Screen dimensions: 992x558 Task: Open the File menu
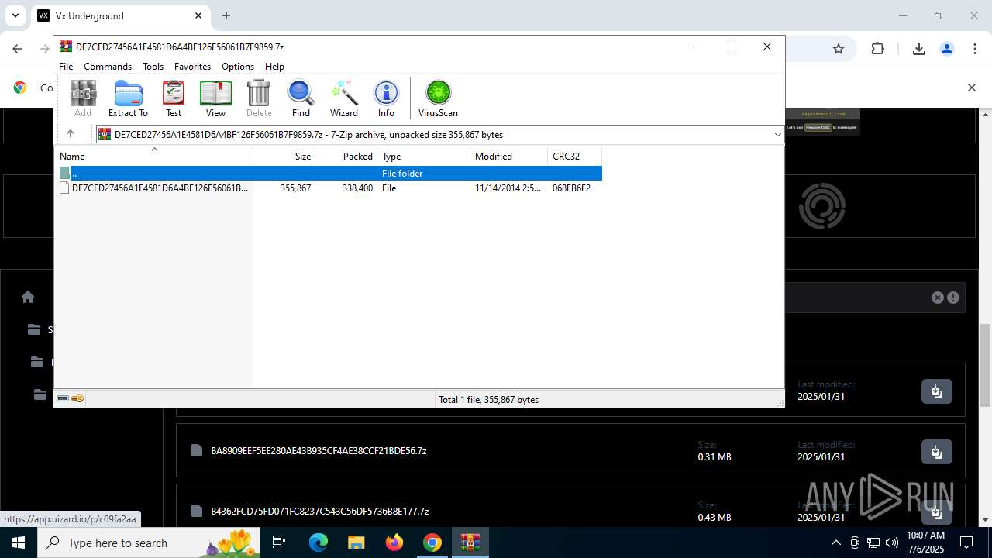click(66, 67)
